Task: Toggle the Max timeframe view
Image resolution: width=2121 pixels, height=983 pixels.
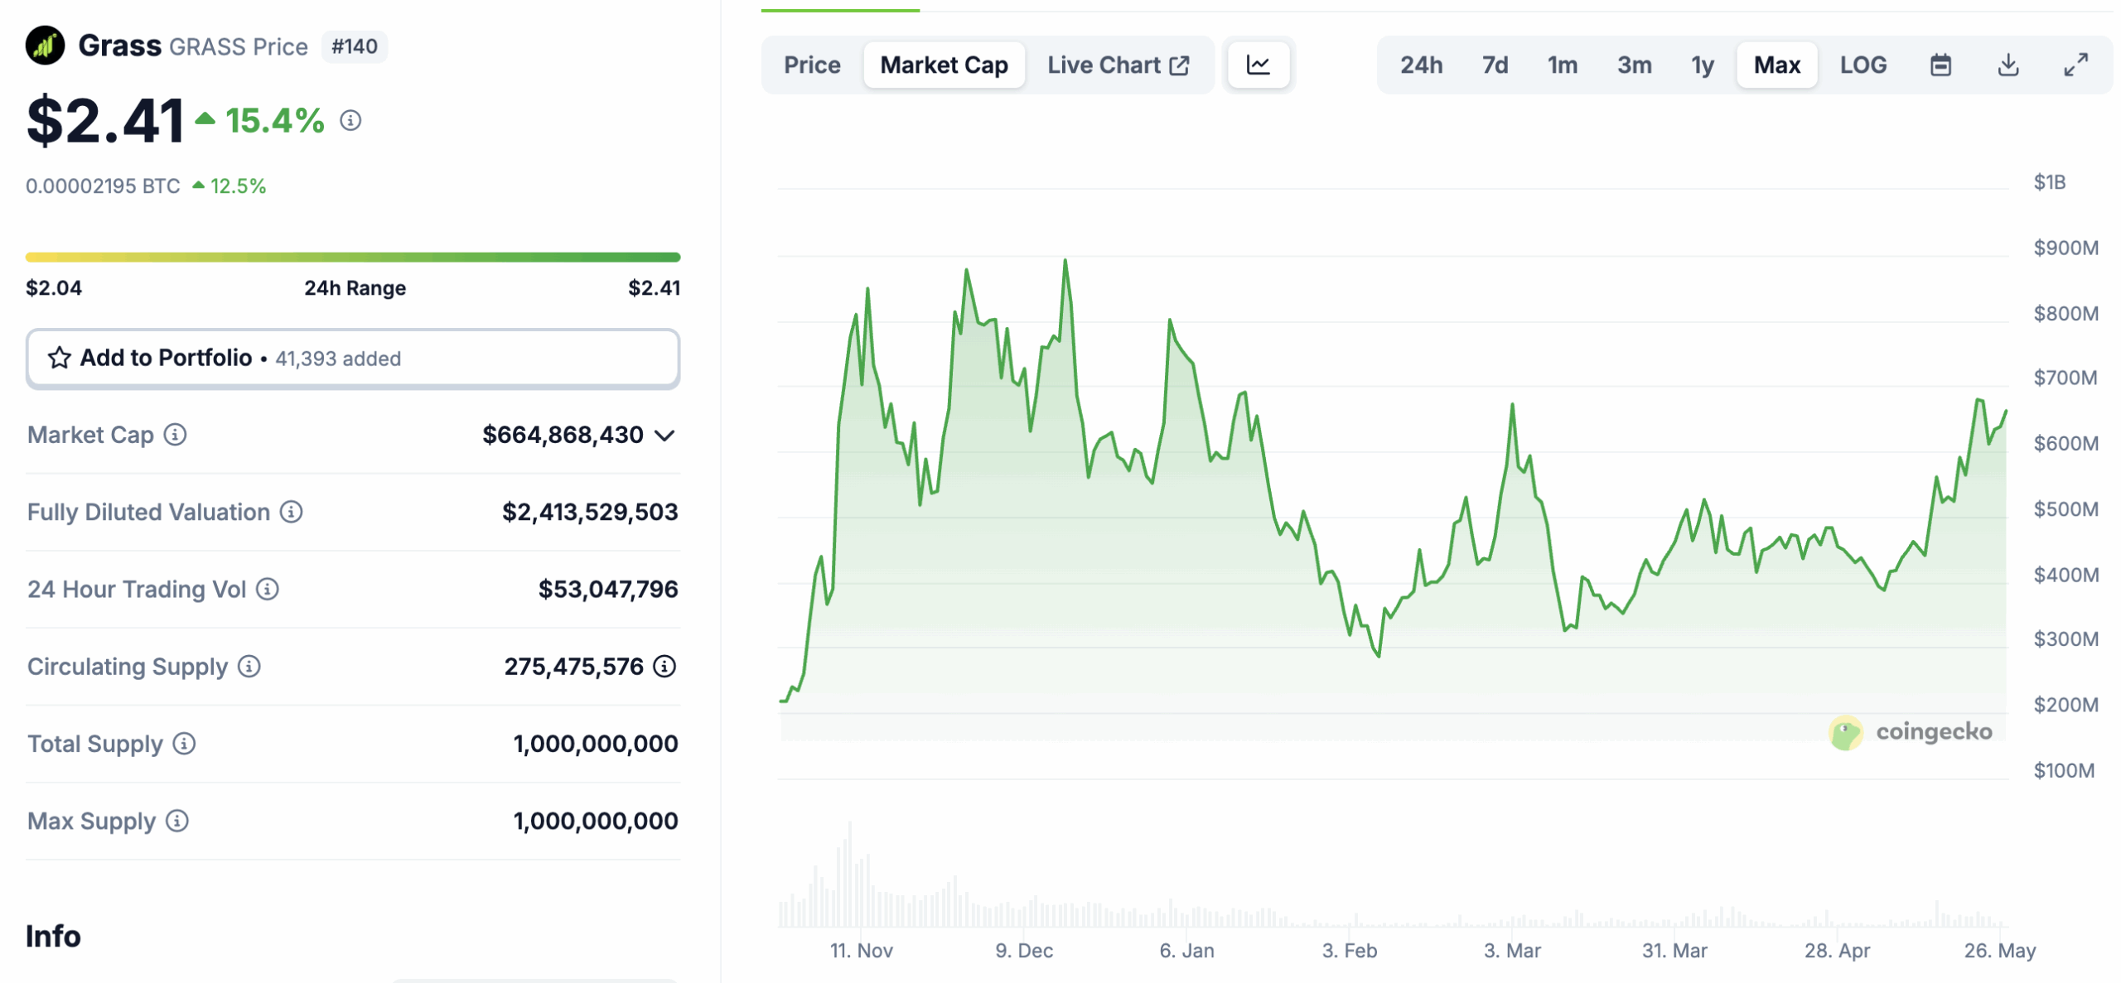Action: 1776,65
